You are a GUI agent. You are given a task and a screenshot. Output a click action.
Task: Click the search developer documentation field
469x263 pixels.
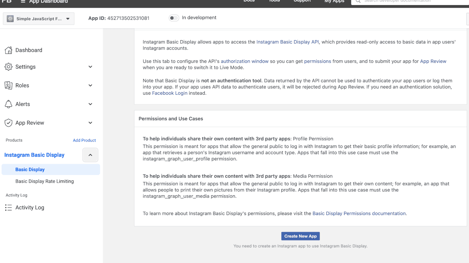point(410,2)
